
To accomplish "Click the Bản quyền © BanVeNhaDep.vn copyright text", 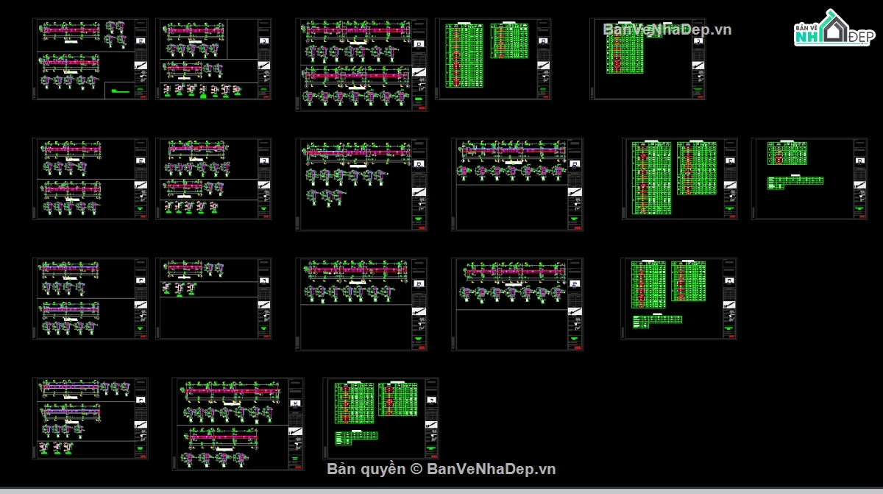I will point(441,469).
